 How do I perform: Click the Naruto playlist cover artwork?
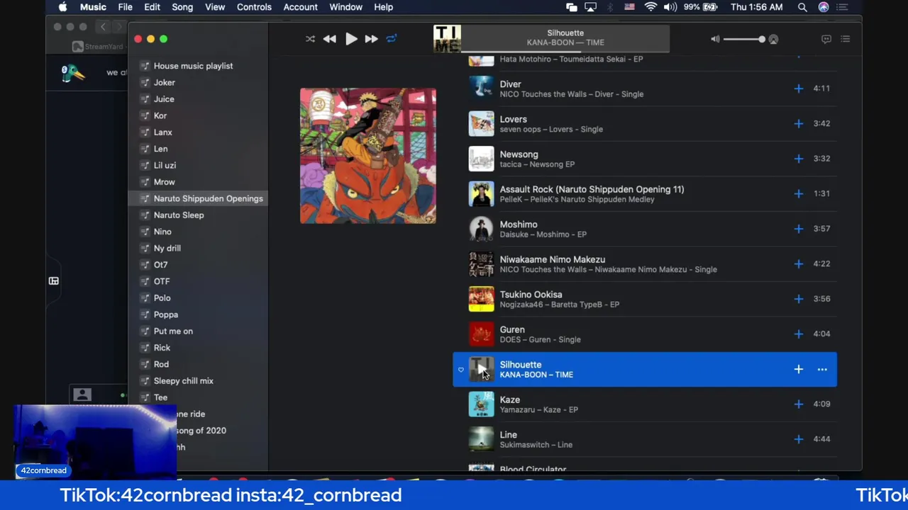pyautogui.click(x=368, y=156)
